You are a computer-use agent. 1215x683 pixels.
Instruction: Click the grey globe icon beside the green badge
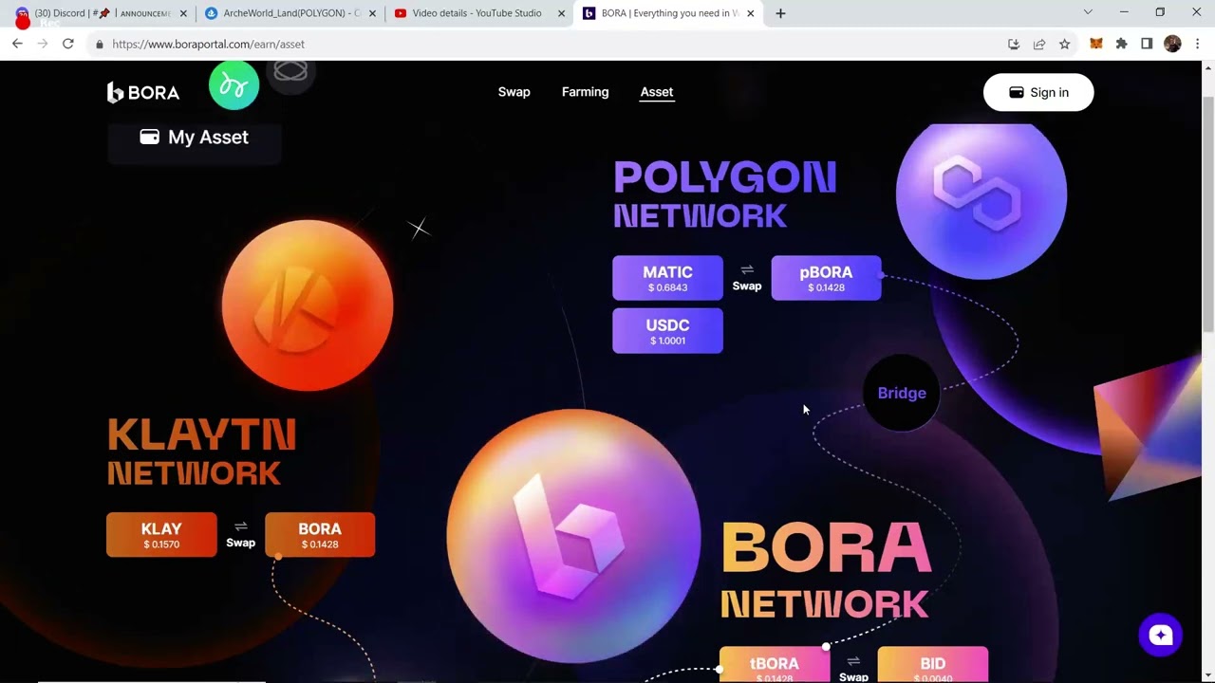(x=290, y=71)
